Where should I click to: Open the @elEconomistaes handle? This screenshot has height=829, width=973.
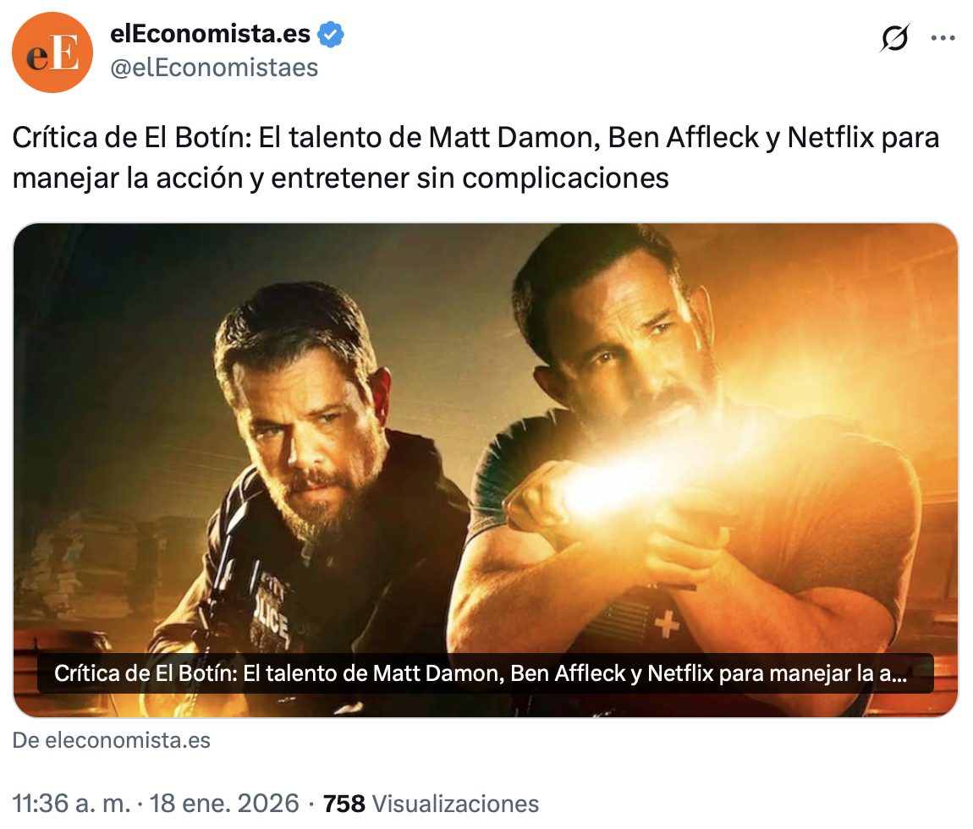click(x=214, y=68)
